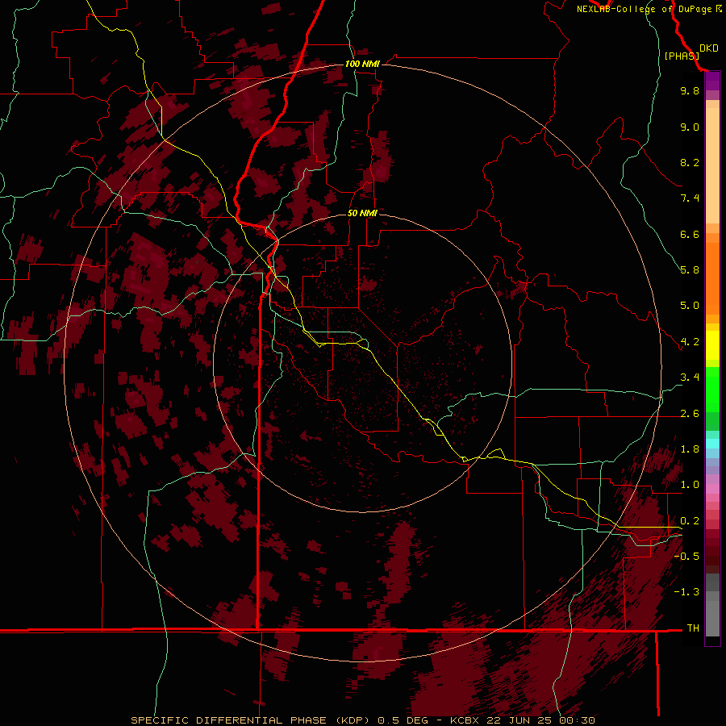
Task: Click the 7.4 value on the scale
Action: coord(690,198)
